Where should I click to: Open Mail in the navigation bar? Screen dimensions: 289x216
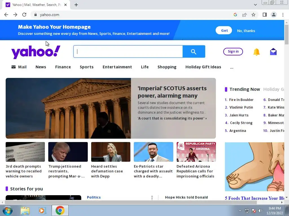tap(19, 67)
